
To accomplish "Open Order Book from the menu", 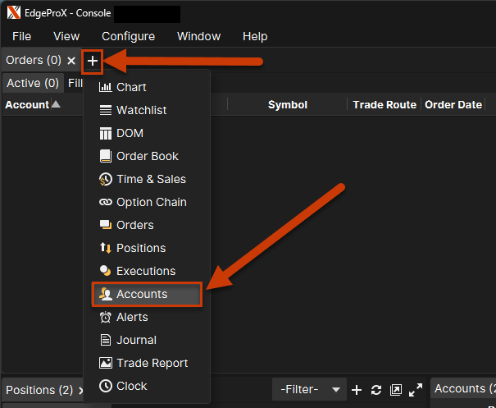I will coord(147,156).
